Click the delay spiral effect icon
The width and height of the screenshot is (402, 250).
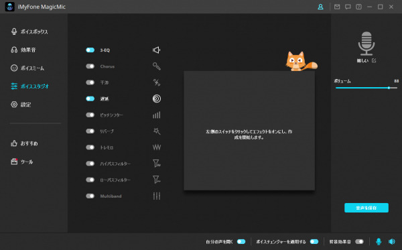click(156, 99)
